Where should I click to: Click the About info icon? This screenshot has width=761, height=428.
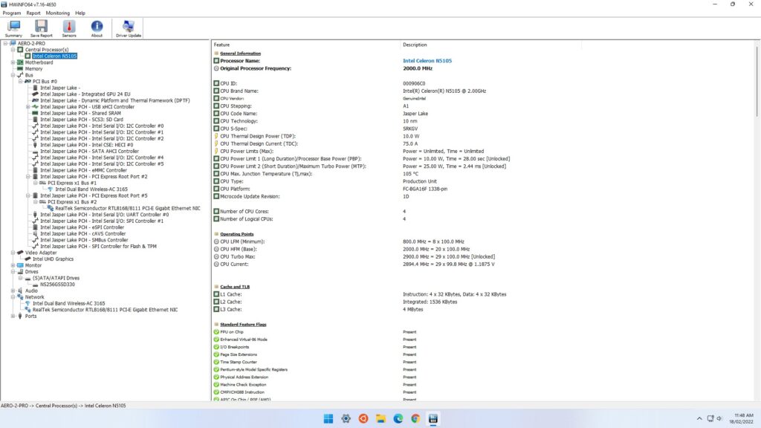pyautogui.click(x=97, y=27)
